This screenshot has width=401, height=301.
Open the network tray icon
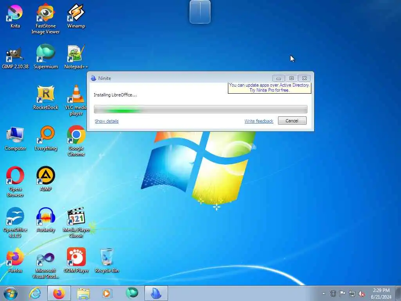[x=352, y=294]
